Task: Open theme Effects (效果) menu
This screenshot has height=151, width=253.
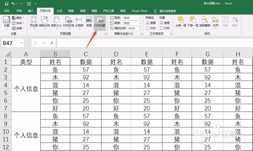Action: tap(18, 28)
